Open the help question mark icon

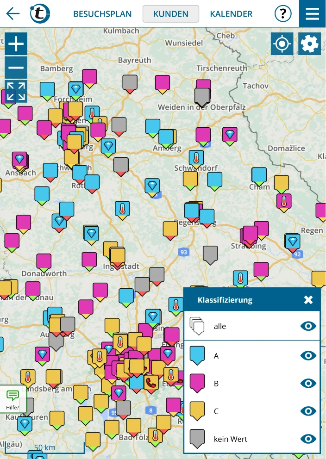pyautogui.click(x=283, y=14)
